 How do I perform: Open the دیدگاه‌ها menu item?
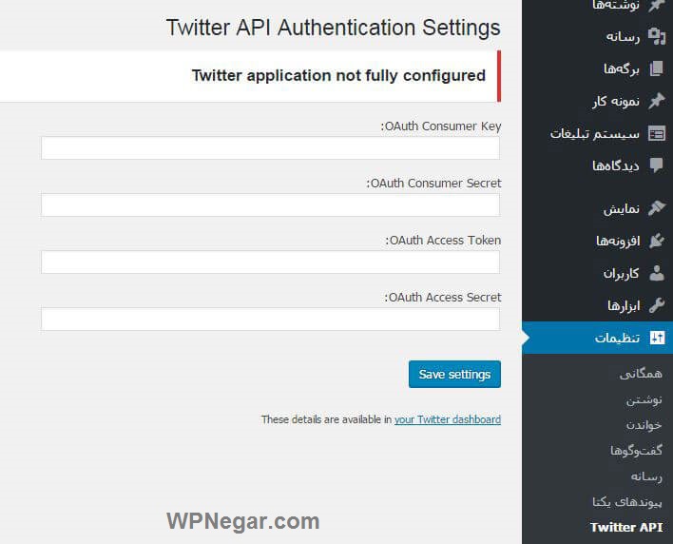(x=616, y=165)
